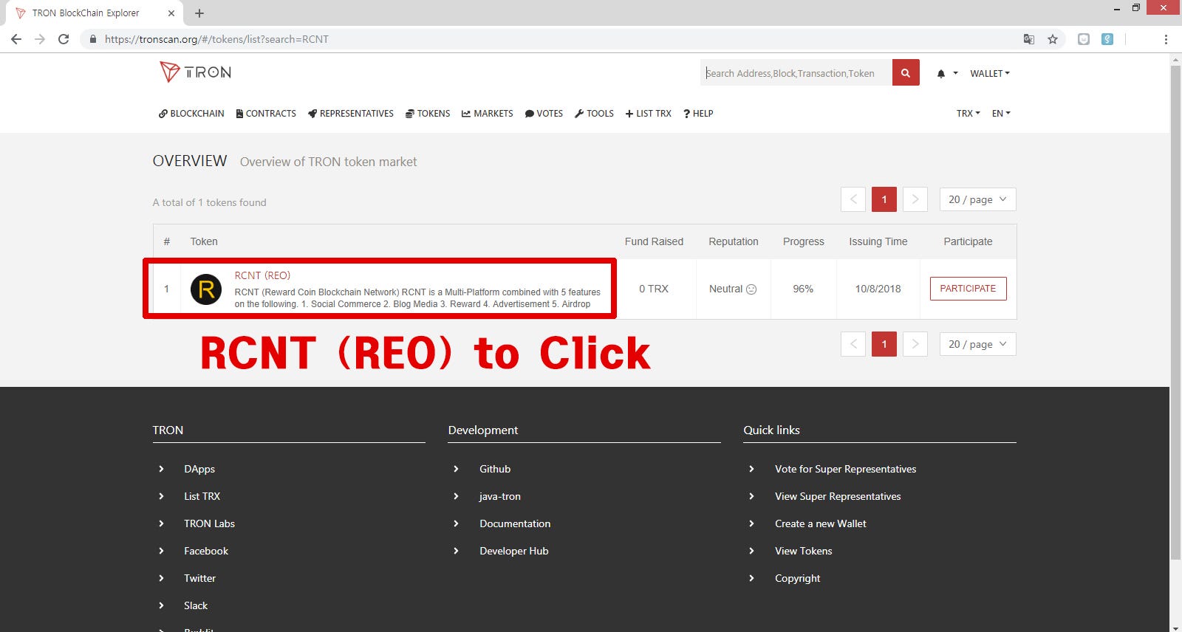The image size is (1182, 632).
Task: Go to next page in bottom pagination
Action: [915, 344]
